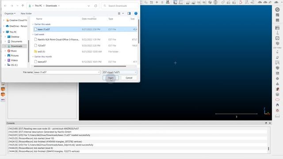Click the upper orange cube icon on left
The width and height of the screenshot is (283, 159).
pos(3,89)
